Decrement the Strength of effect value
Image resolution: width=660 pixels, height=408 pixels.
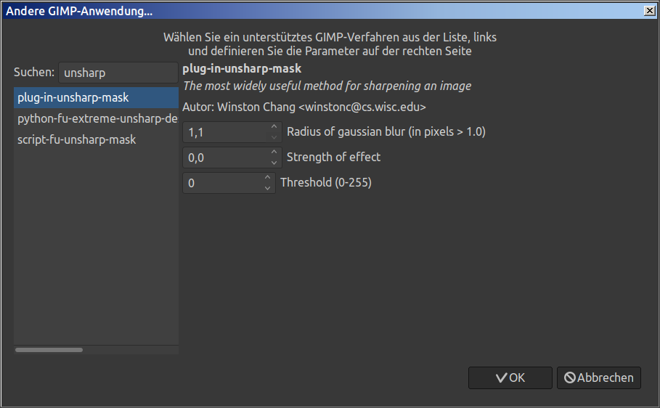pos(274,163)
